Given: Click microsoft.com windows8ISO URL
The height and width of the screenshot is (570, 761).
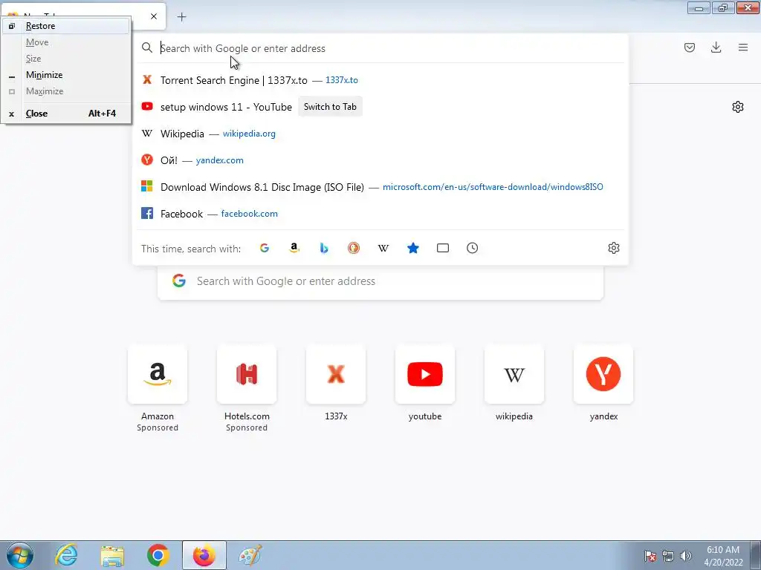Looking at the screenshot, I should (x=493, y=187).
